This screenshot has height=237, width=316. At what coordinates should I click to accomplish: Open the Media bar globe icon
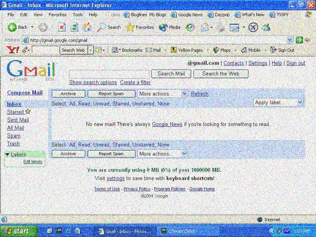[163, 27]
